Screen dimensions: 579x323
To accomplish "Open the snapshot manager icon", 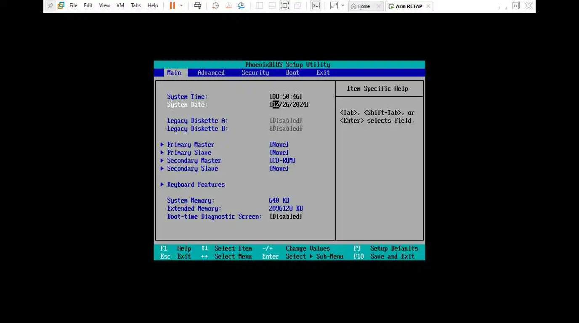I will [241, 6].
